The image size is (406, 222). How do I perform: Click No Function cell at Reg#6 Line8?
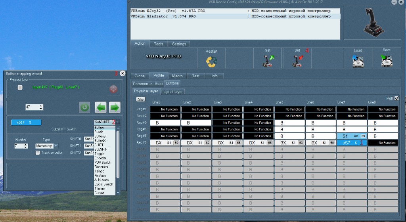[x=383, y=143]
